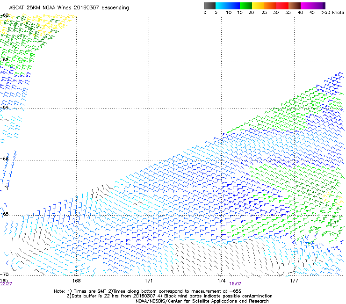
Task: Click the magenta 40-45 knots legend segment
Action: (307, 6)
